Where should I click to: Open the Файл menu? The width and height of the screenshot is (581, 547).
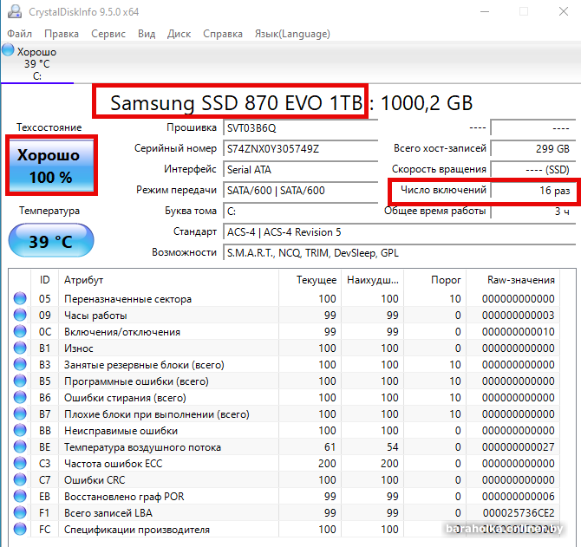(20, 34)
